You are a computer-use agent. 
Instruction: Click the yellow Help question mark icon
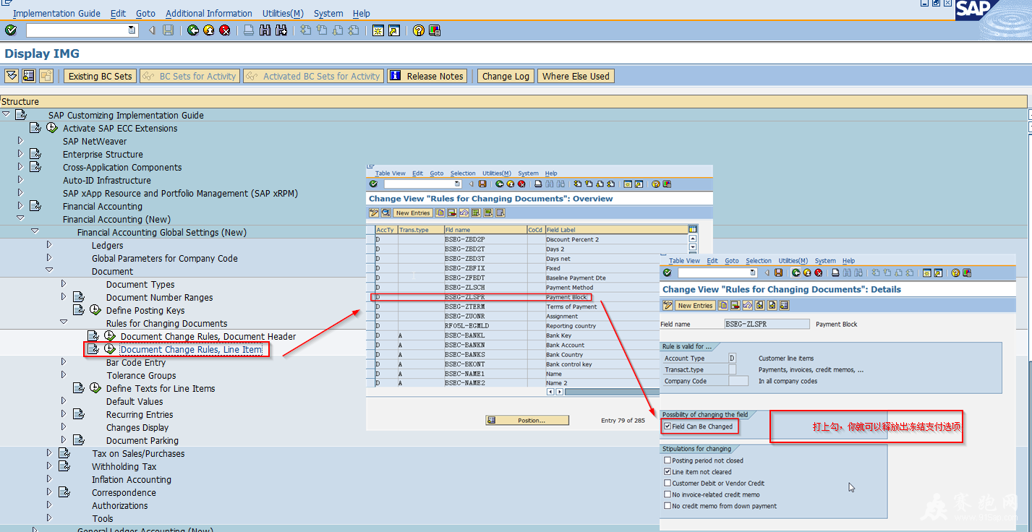[418, 30]
